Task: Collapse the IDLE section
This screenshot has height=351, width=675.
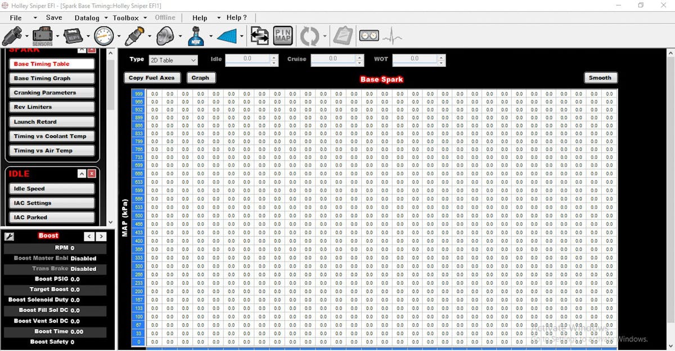Action: tap(82, 174)
